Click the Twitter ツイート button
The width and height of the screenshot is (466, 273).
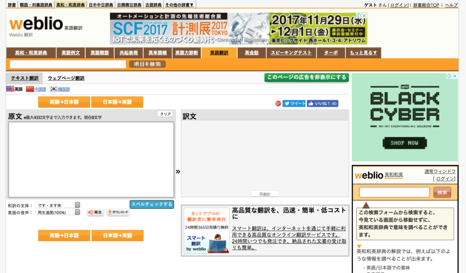[x=294, y=103]
